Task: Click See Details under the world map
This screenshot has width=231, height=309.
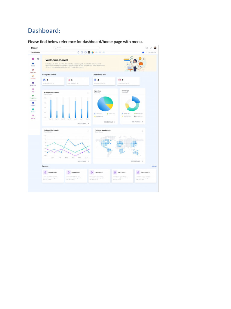Action: tap(137, 161)
